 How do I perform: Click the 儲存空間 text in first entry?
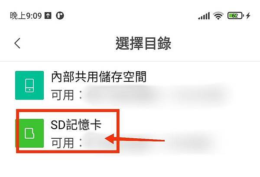123,77
